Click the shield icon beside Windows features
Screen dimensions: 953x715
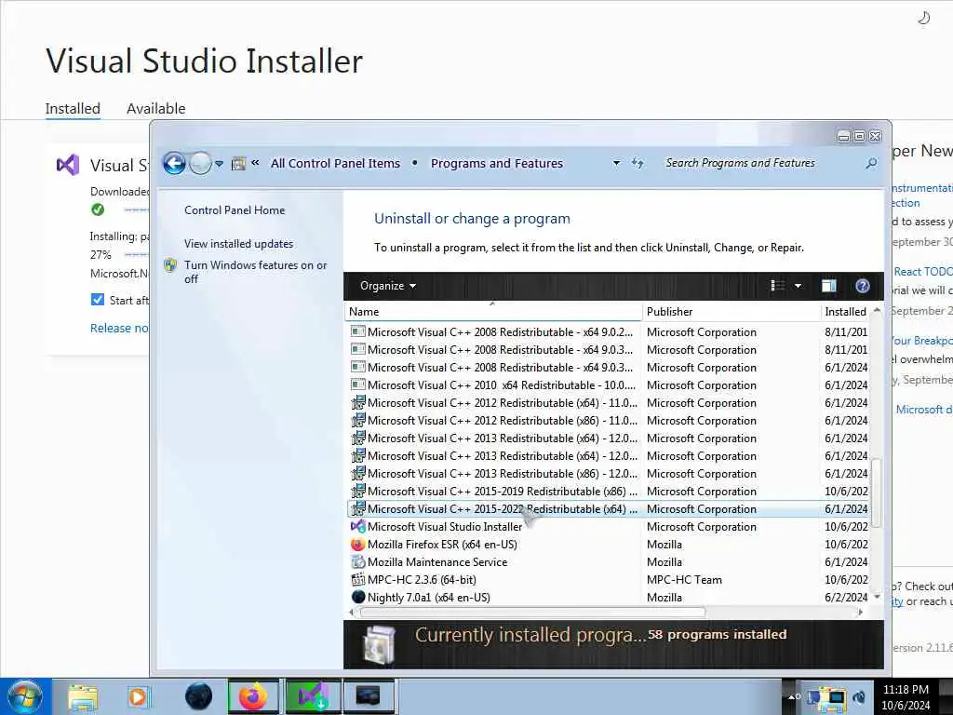[170, 265]
